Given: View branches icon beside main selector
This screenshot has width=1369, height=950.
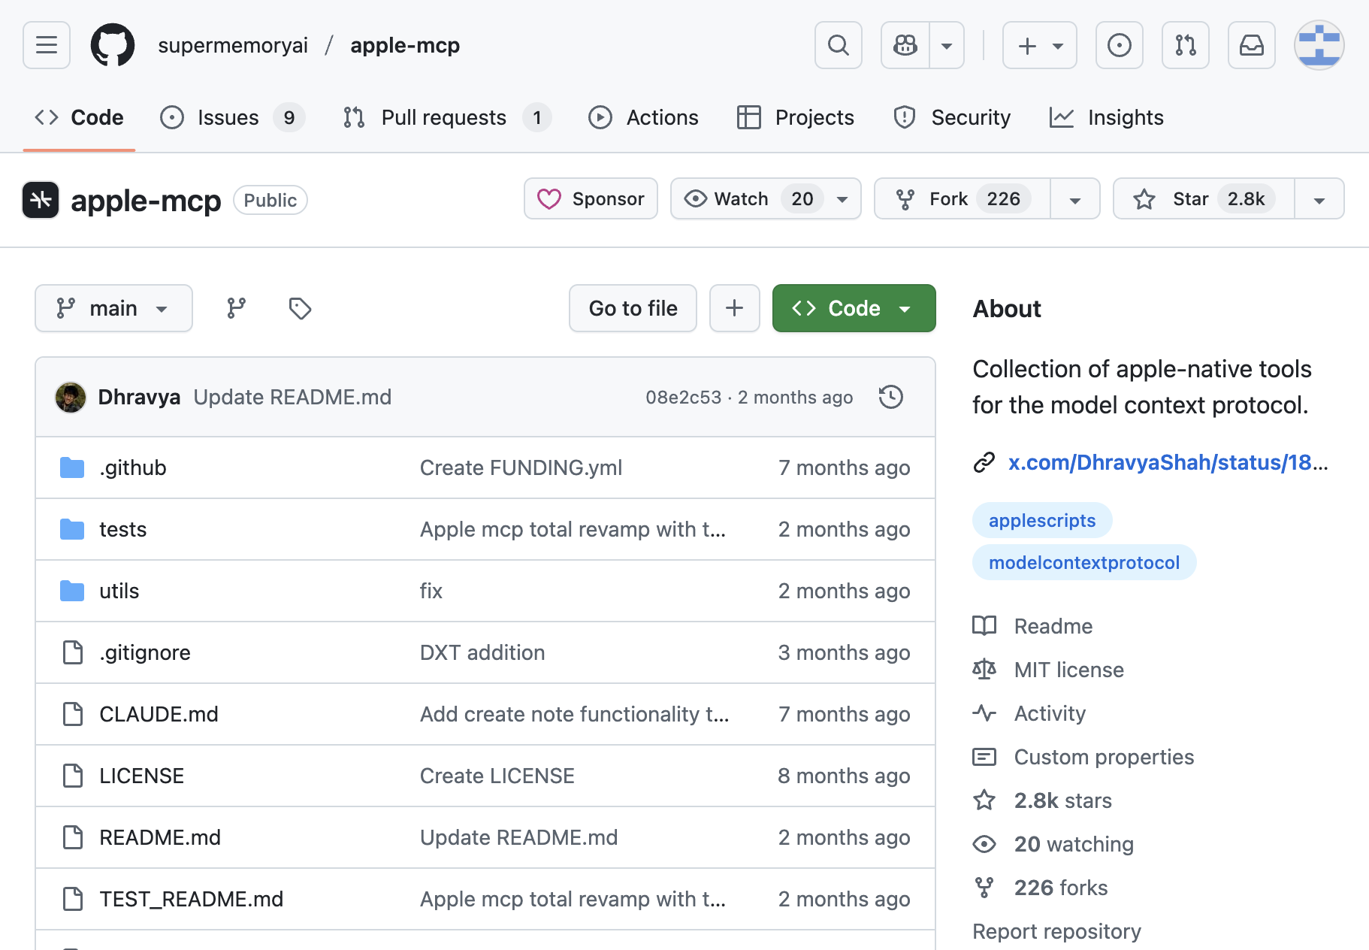Looking at the screenshot, I should (x=237, y=308).
